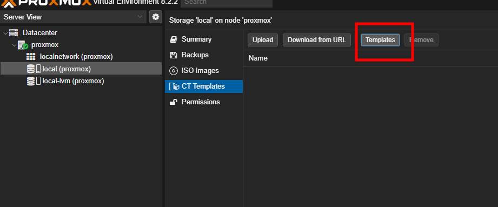The height and width of the screenshot is (207, 498).
Task: Collapse the Datacenter tree node
Action: tap(5, 33)
